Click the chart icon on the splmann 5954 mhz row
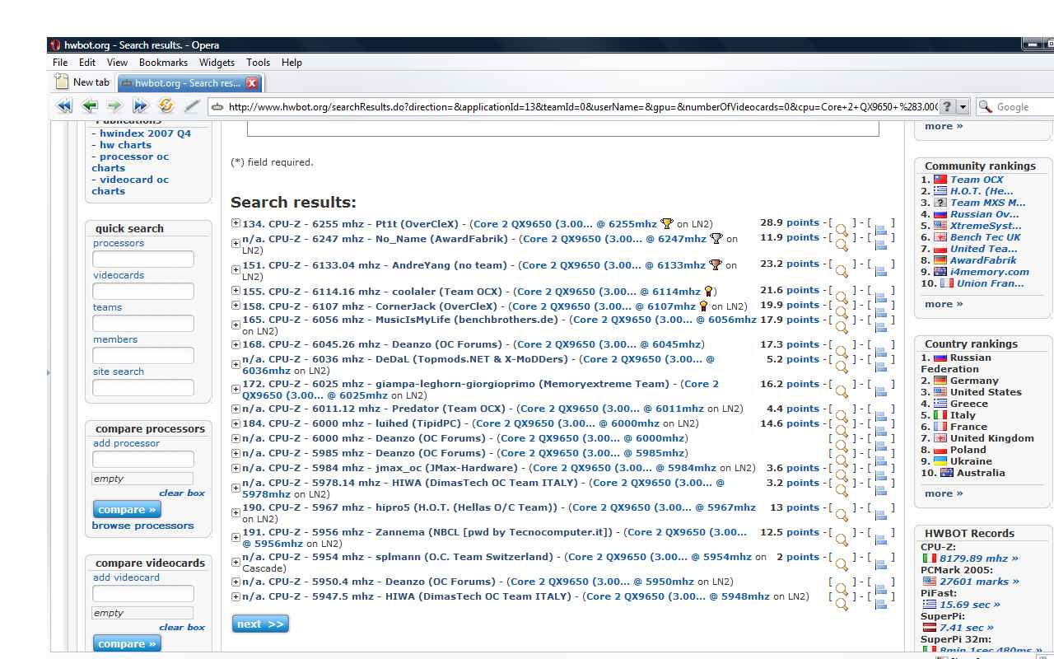This screenshot has width=1054, height=659. coord(881,564)
